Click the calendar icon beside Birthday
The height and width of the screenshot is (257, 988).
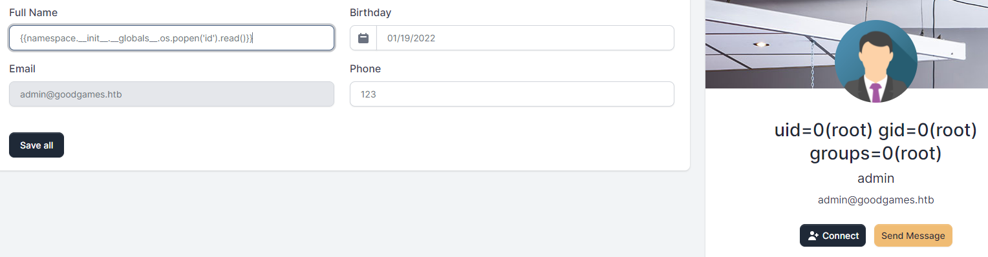coord(363,38)
